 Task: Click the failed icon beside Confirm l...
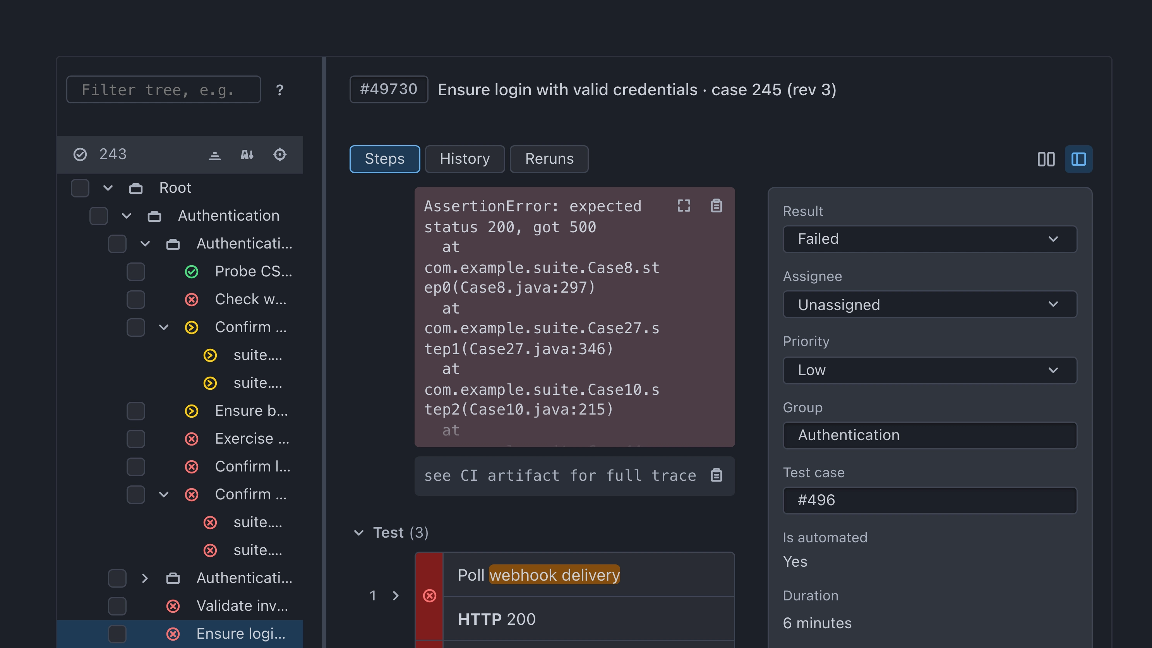(x=191, y=466)
